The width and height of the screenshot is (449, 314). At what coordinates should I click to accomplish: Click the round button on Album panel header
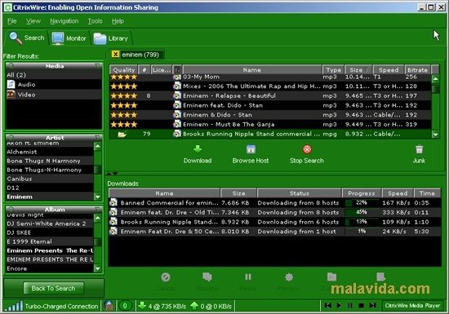[x=11, y=209]
